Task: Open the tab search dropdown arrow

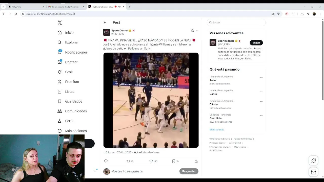Action: coord(3,7)
